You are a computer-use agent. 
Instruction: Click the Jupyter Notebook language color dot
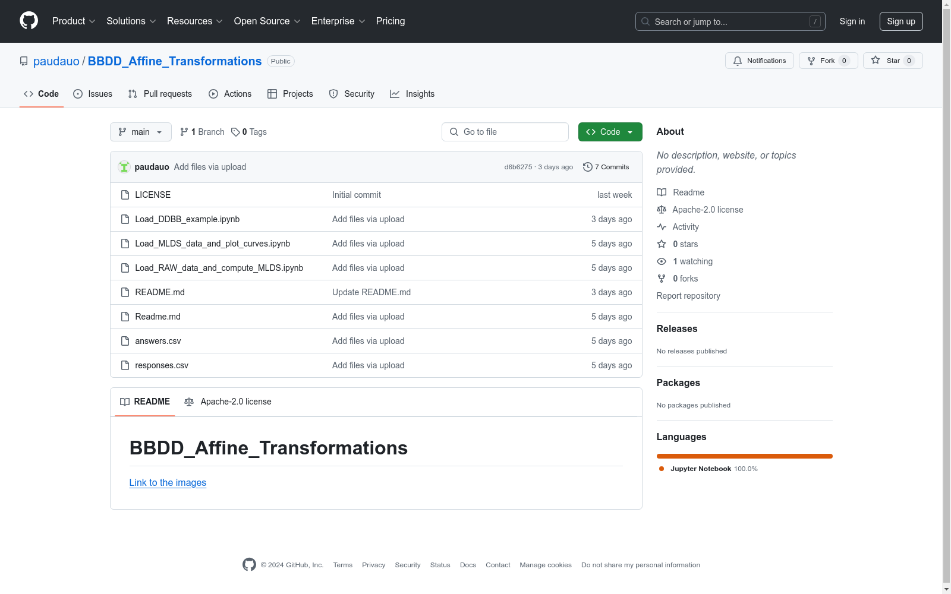(x=662, y=469)
